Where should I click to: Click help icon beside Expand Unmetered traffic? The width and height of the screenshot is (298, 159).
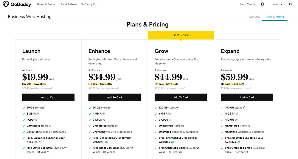tap(249, 126)
